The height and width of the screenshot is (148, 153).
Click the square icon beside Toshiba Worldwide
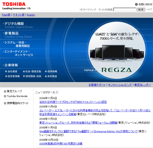click(5, 96)
